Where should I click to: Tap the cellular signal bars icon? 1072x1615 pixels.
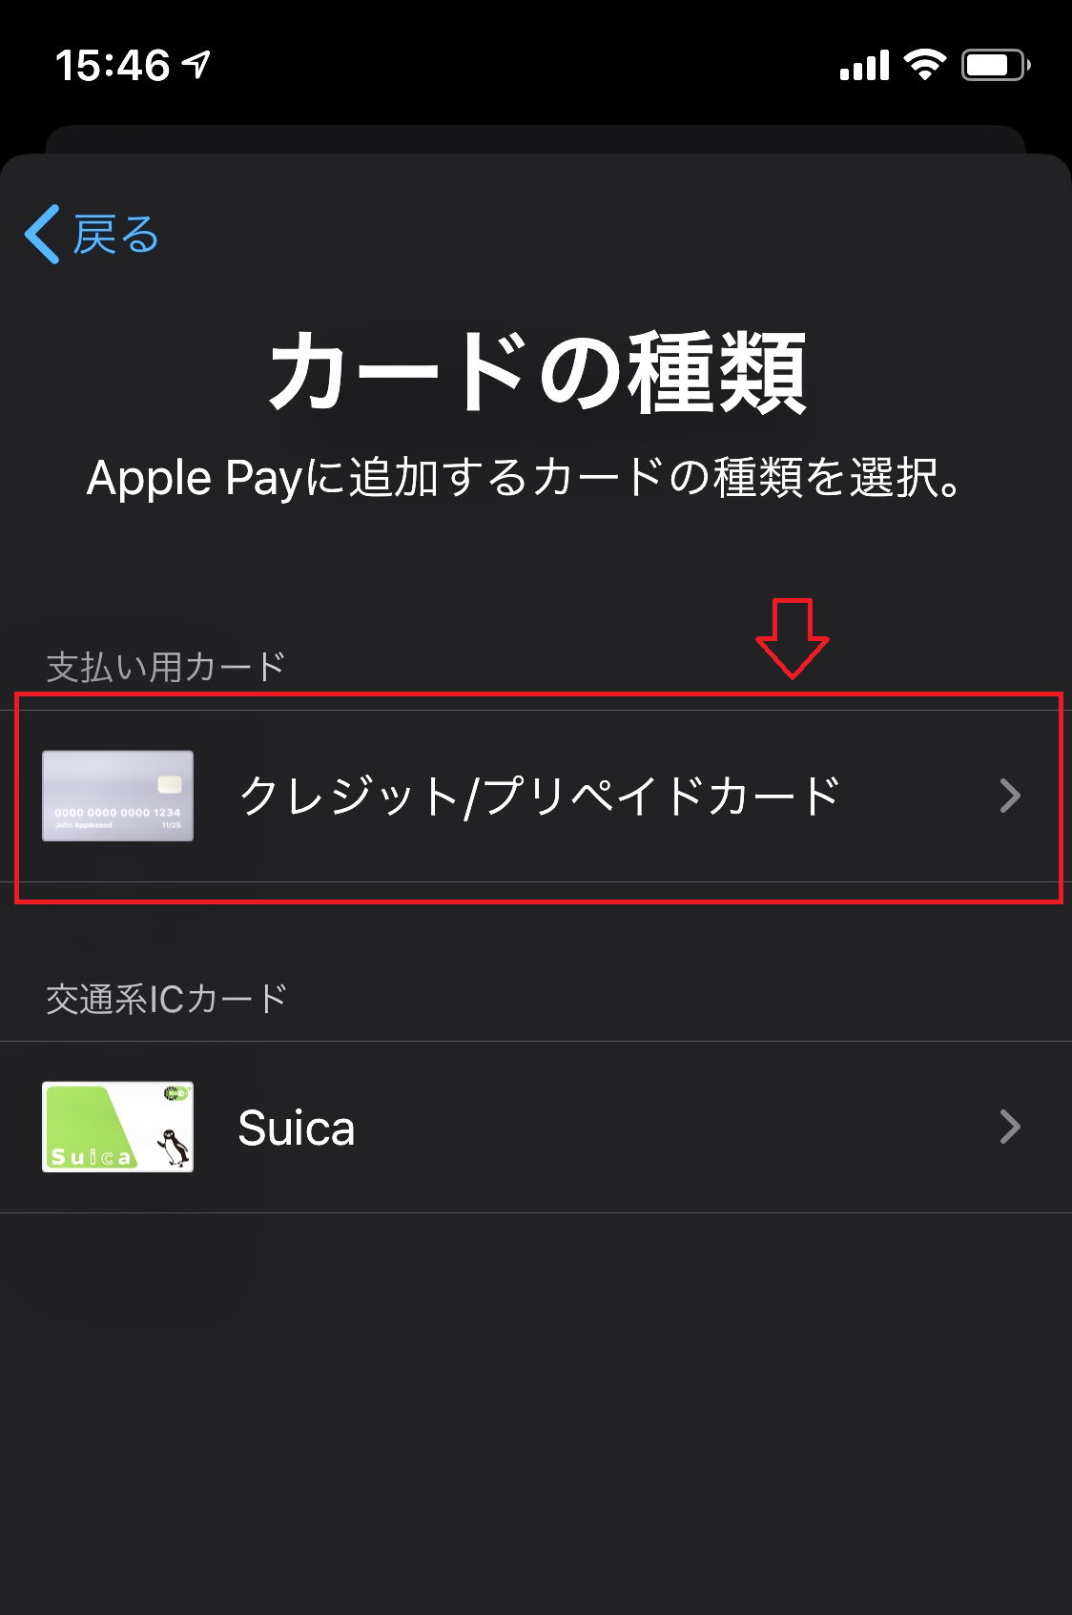click(864, 66)
